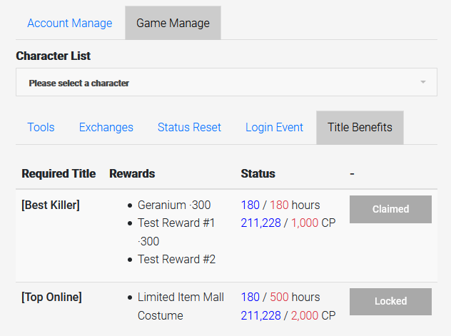
Task: Click the character dropdown arrow icon
Action: tap(423, 83)
